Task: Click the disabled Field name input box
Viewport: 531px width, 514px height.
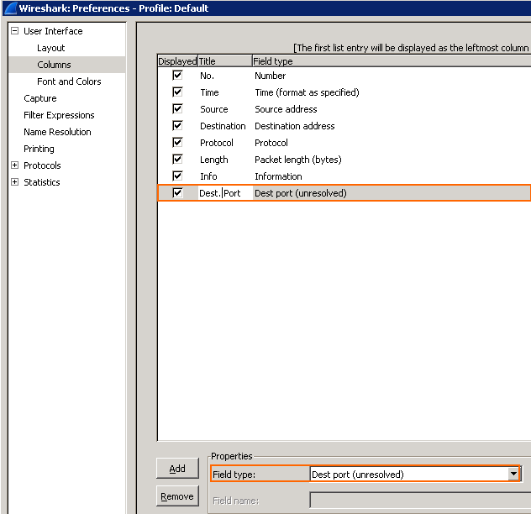Action: tap(420, 501)
